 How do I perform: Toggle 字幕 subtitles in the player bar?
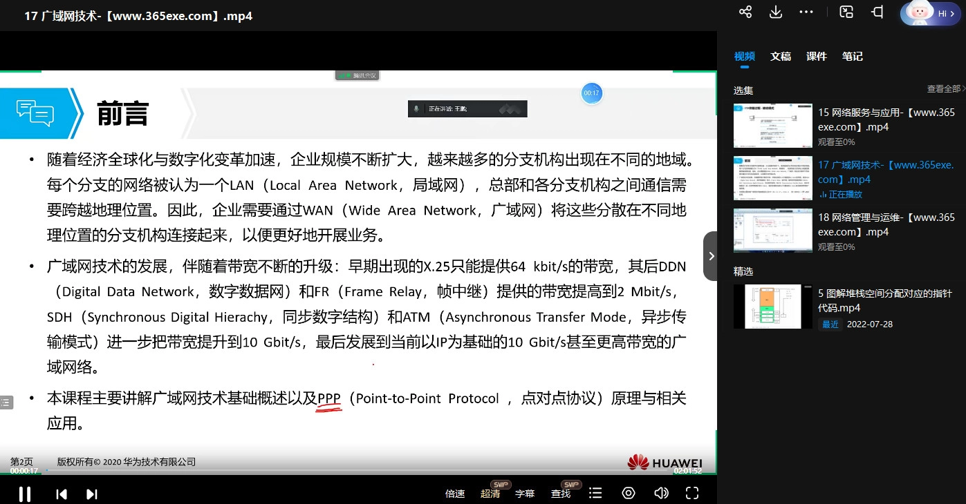coord(525,494)
